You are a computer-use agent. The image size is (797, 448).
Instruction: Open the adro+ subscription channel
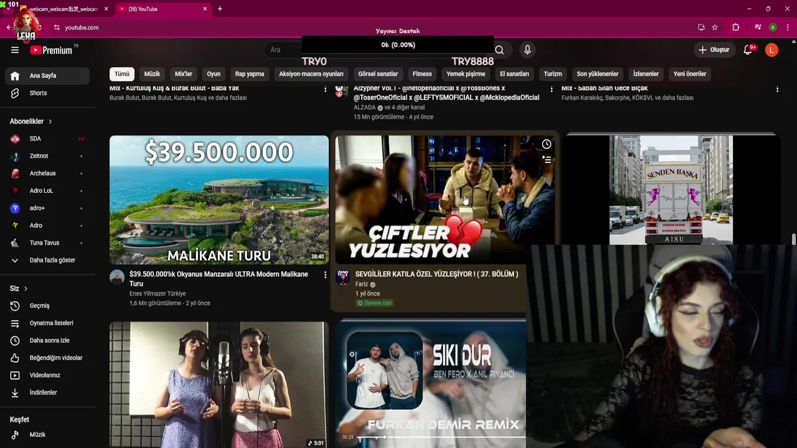coord(48,208)
